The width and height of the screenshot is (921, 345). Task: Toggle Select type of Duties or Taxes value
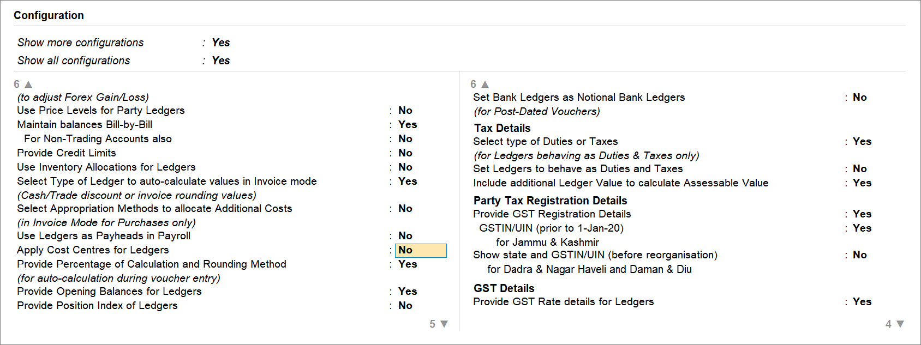(x=862, y=142)
